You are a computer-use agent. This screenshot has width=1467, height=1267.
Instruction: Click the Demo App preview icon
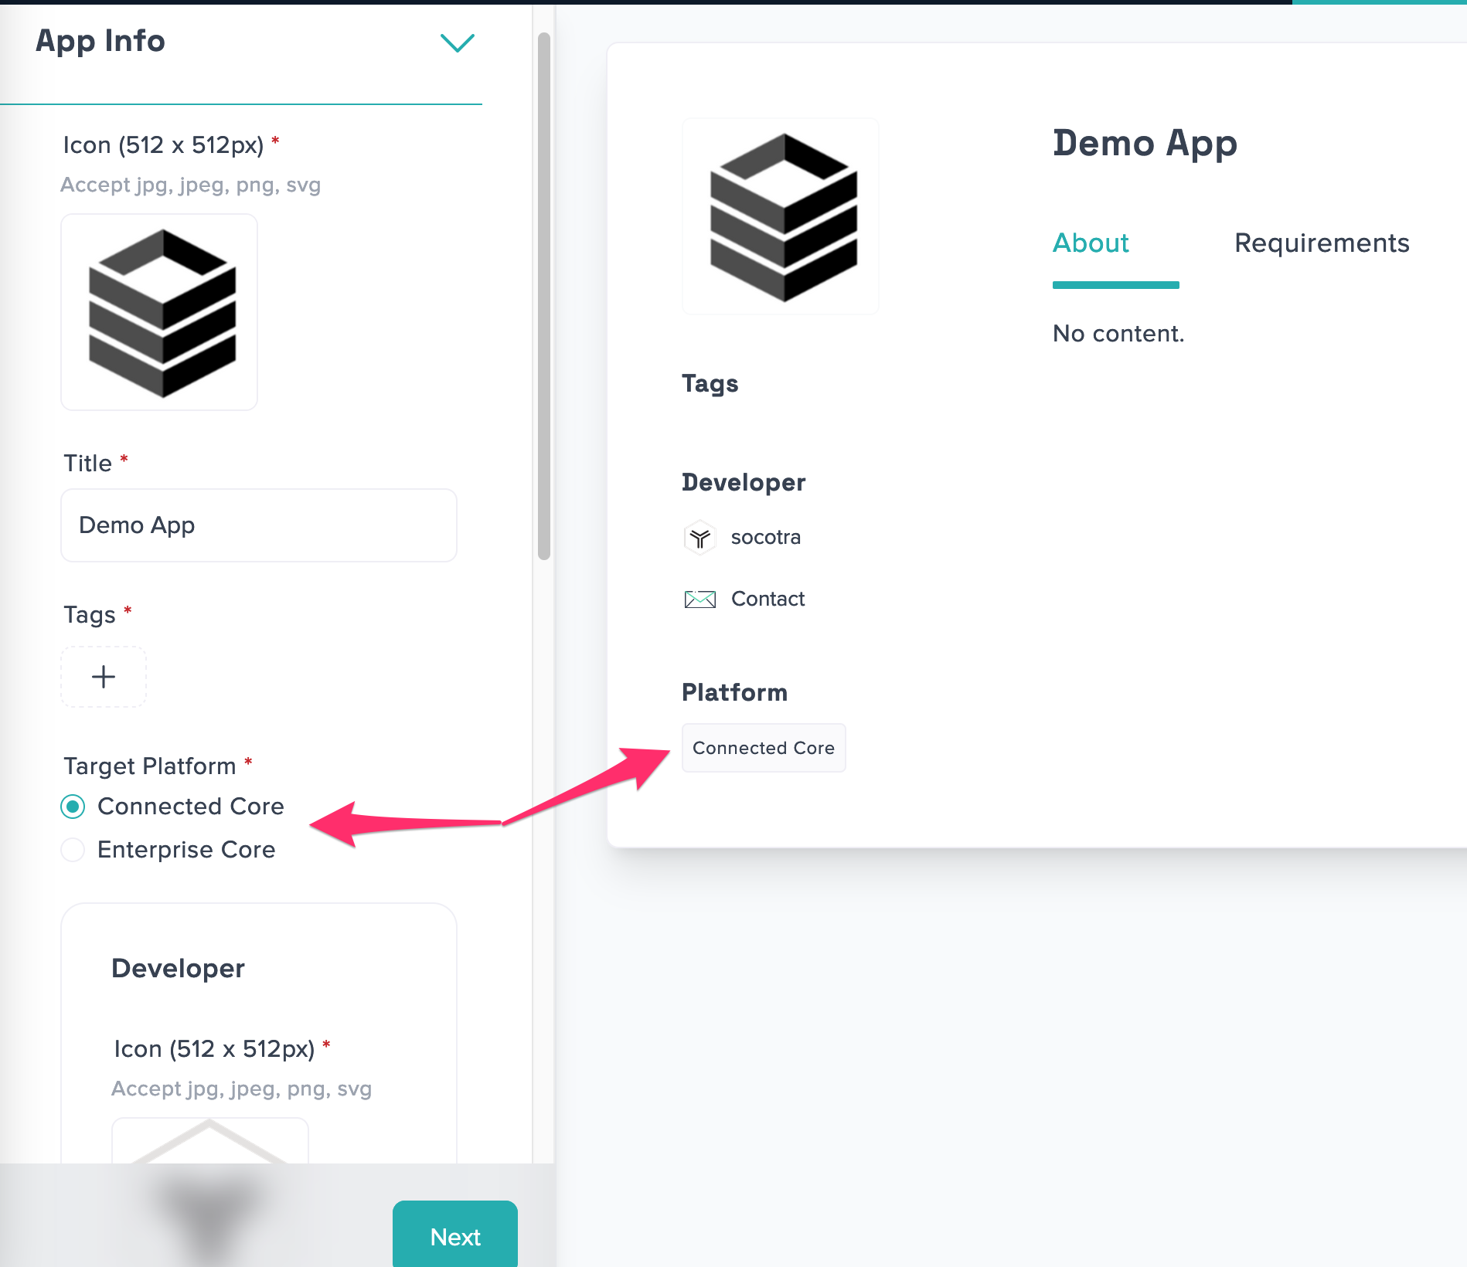click(781, 216)
